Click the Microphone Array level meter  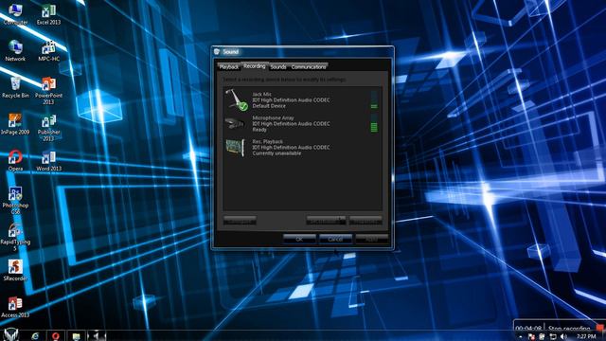(374, 123)
